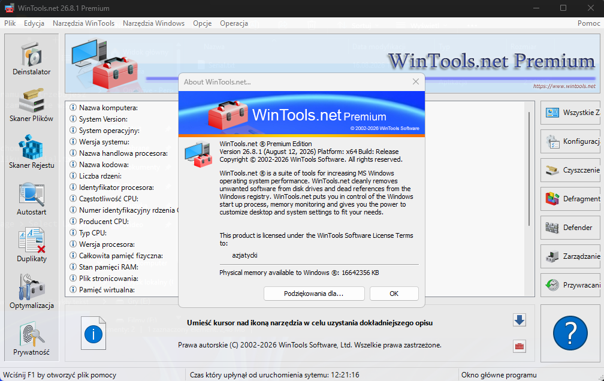Click OK in About dialog
Screen dimensions: 604x381
pyautogui.click(x=394, y=294)
